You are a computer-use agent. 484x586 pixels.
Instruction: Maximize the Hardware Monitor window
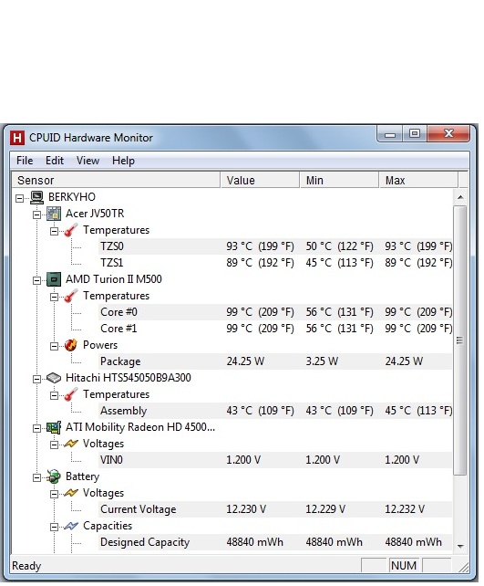pyautogui.click(x=415, y=134)
